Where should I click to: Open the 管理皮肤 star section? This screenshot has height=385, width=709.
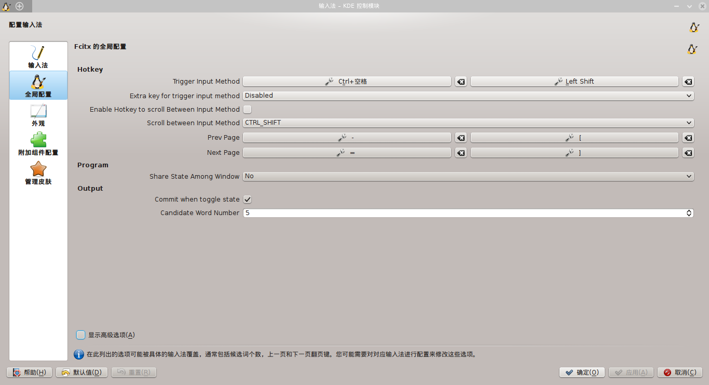[38, 173]
